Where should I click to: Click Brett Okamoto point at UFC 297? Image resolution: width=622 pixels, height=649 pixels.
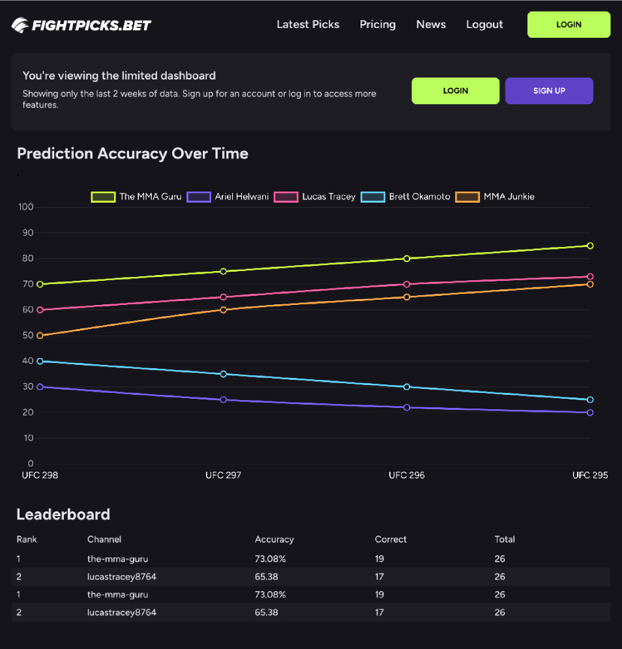[223, 374]
